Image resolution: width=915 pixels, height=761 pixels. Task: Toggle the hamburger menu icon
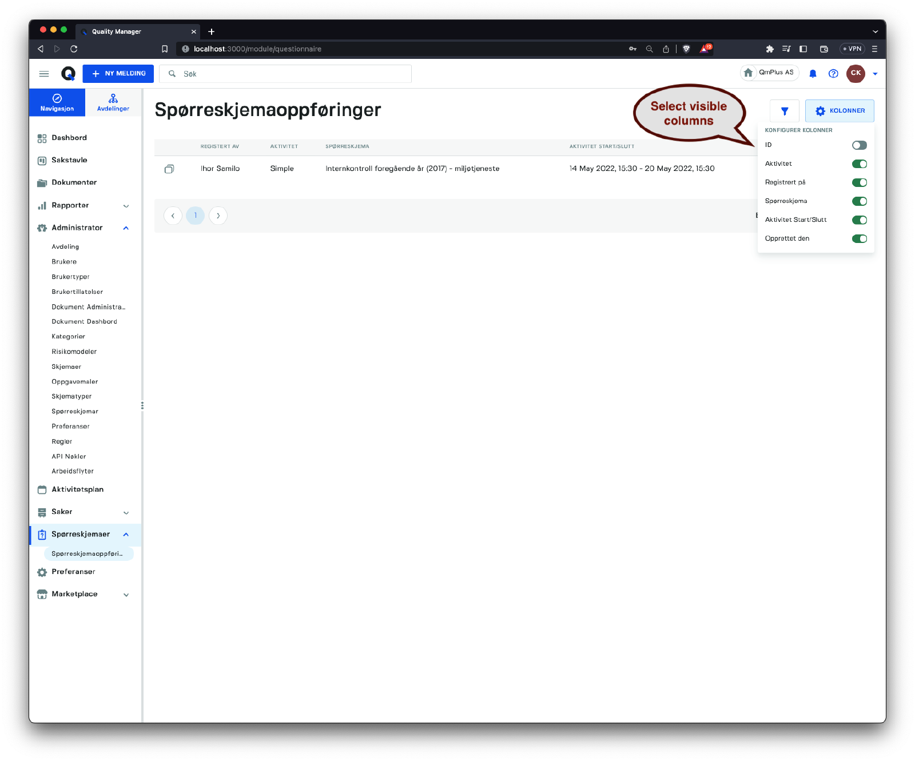click(44, 73)
